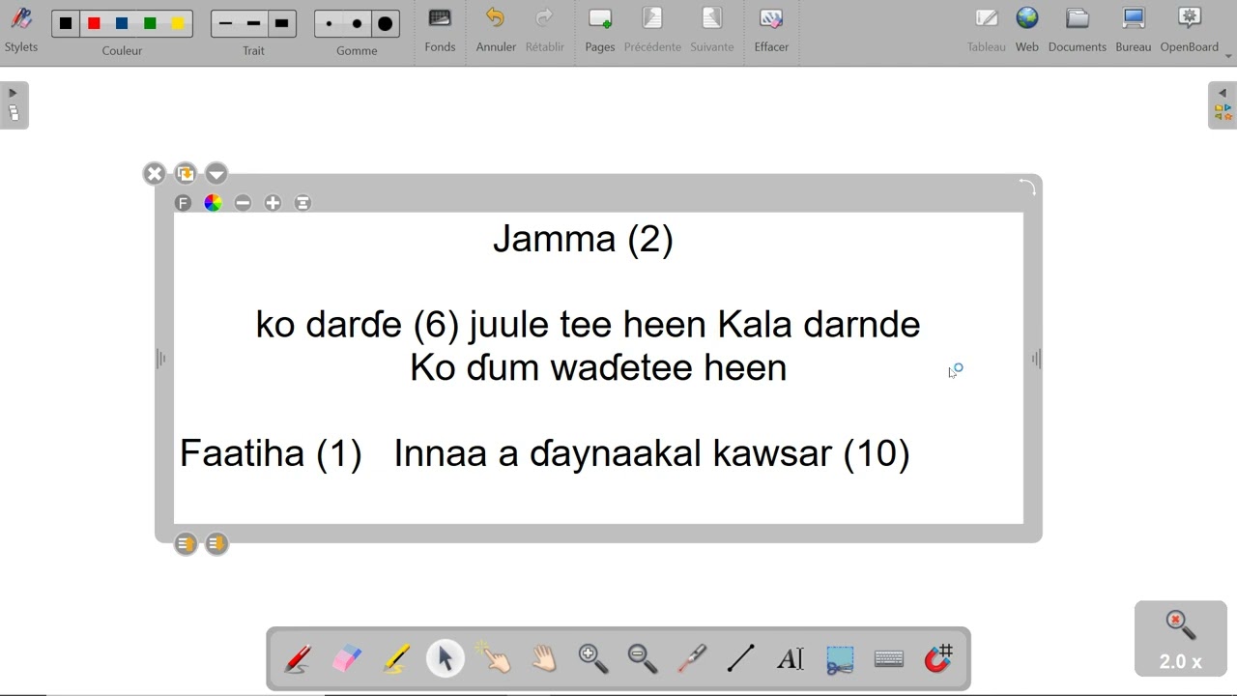The height and width of the screenshot is (696, 1237).
Task: Click the text "Innaa a ɗaynaakal kawsar (10)"
Action: pos(651,453)
